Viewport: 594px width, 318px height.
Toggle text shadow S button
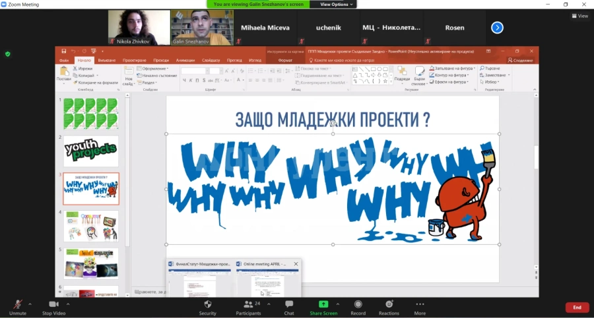click(x=204, y=80)
